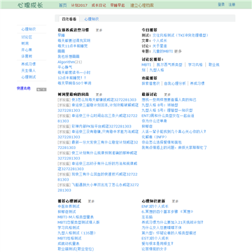Image resolution: width=252 pixels, height=252 pixels.
Task: Open the Algorithm(21) habit link
Action: [70, 62]
